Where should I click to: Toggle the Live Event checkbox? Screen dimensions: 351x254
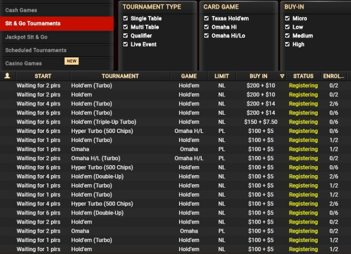pyautogui.click(x=125, y=44)
